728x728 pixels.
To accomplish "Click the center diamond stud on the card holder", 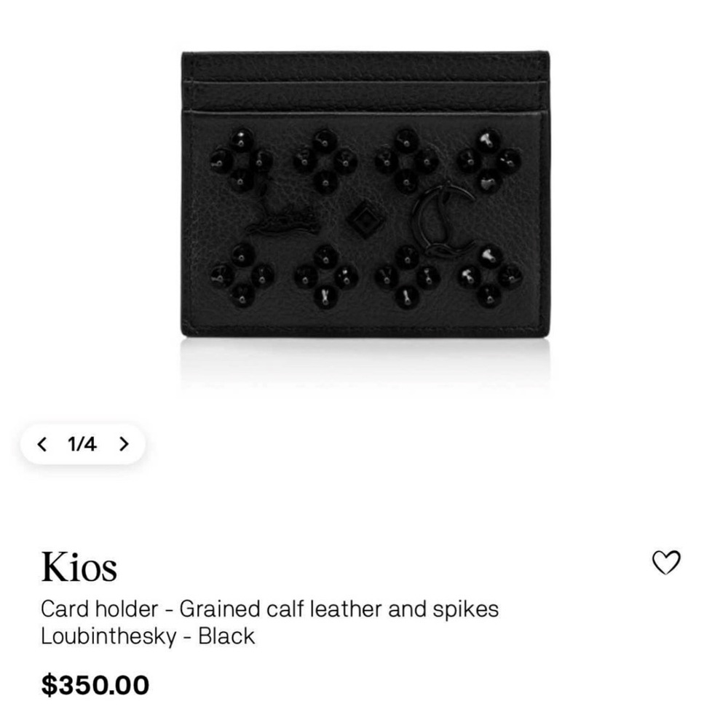I will click(x=362, y=217).
